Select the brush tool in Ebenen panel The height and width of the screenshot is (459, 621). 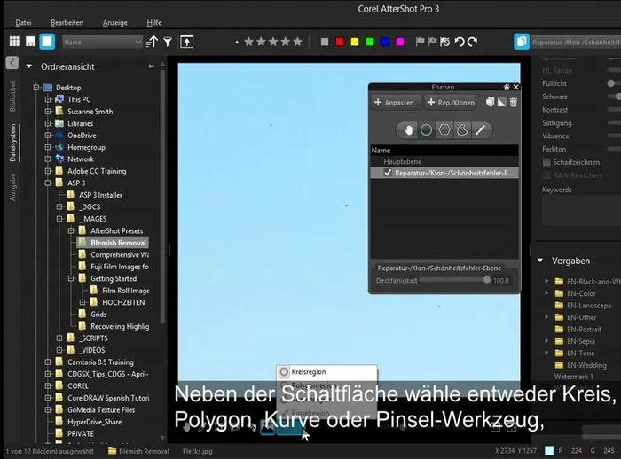click(481, 130)
